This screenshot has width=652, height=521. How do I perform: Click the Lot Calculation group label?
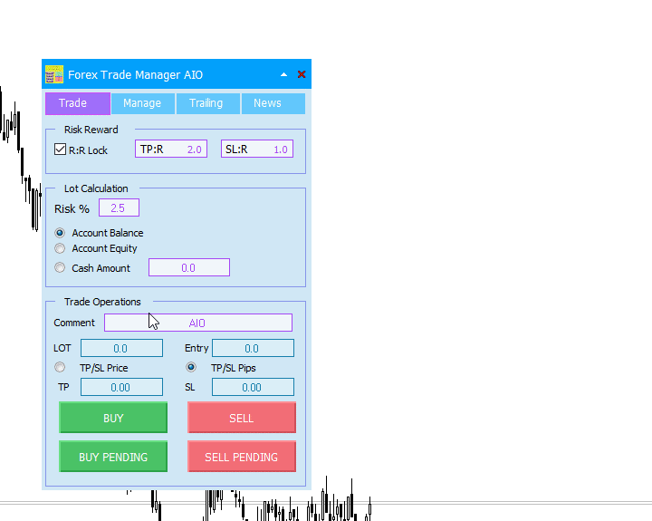click(96, 188)
